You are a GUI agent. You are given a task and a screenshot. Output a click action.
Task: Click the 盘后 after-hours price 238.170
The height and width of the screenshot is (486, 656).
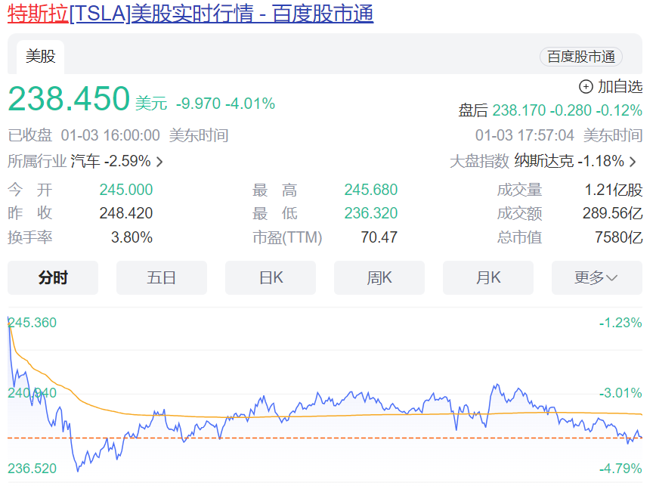[x=518, y=110]
